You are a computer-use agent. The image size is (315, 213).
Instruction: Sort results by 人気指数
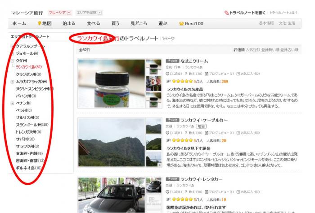coord(253,50)
